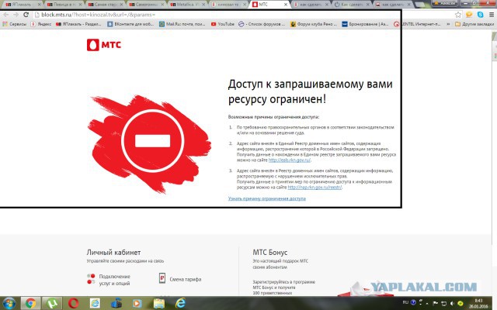This screenshot has height=310, width=497.
Task: Open the Другие закладки folder
Action: (x=474, y=24)
